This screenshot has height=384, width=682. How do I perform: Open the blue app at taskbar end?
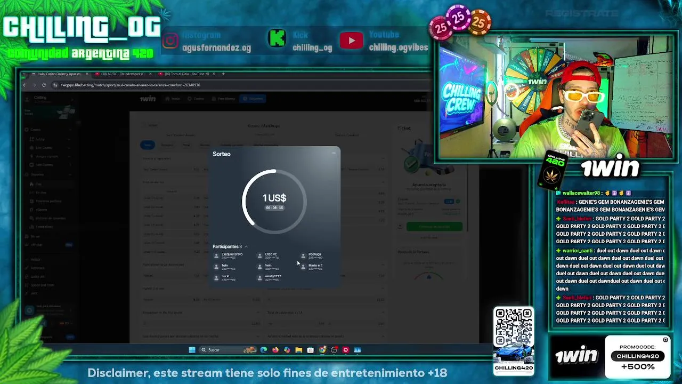pos(358,350)
